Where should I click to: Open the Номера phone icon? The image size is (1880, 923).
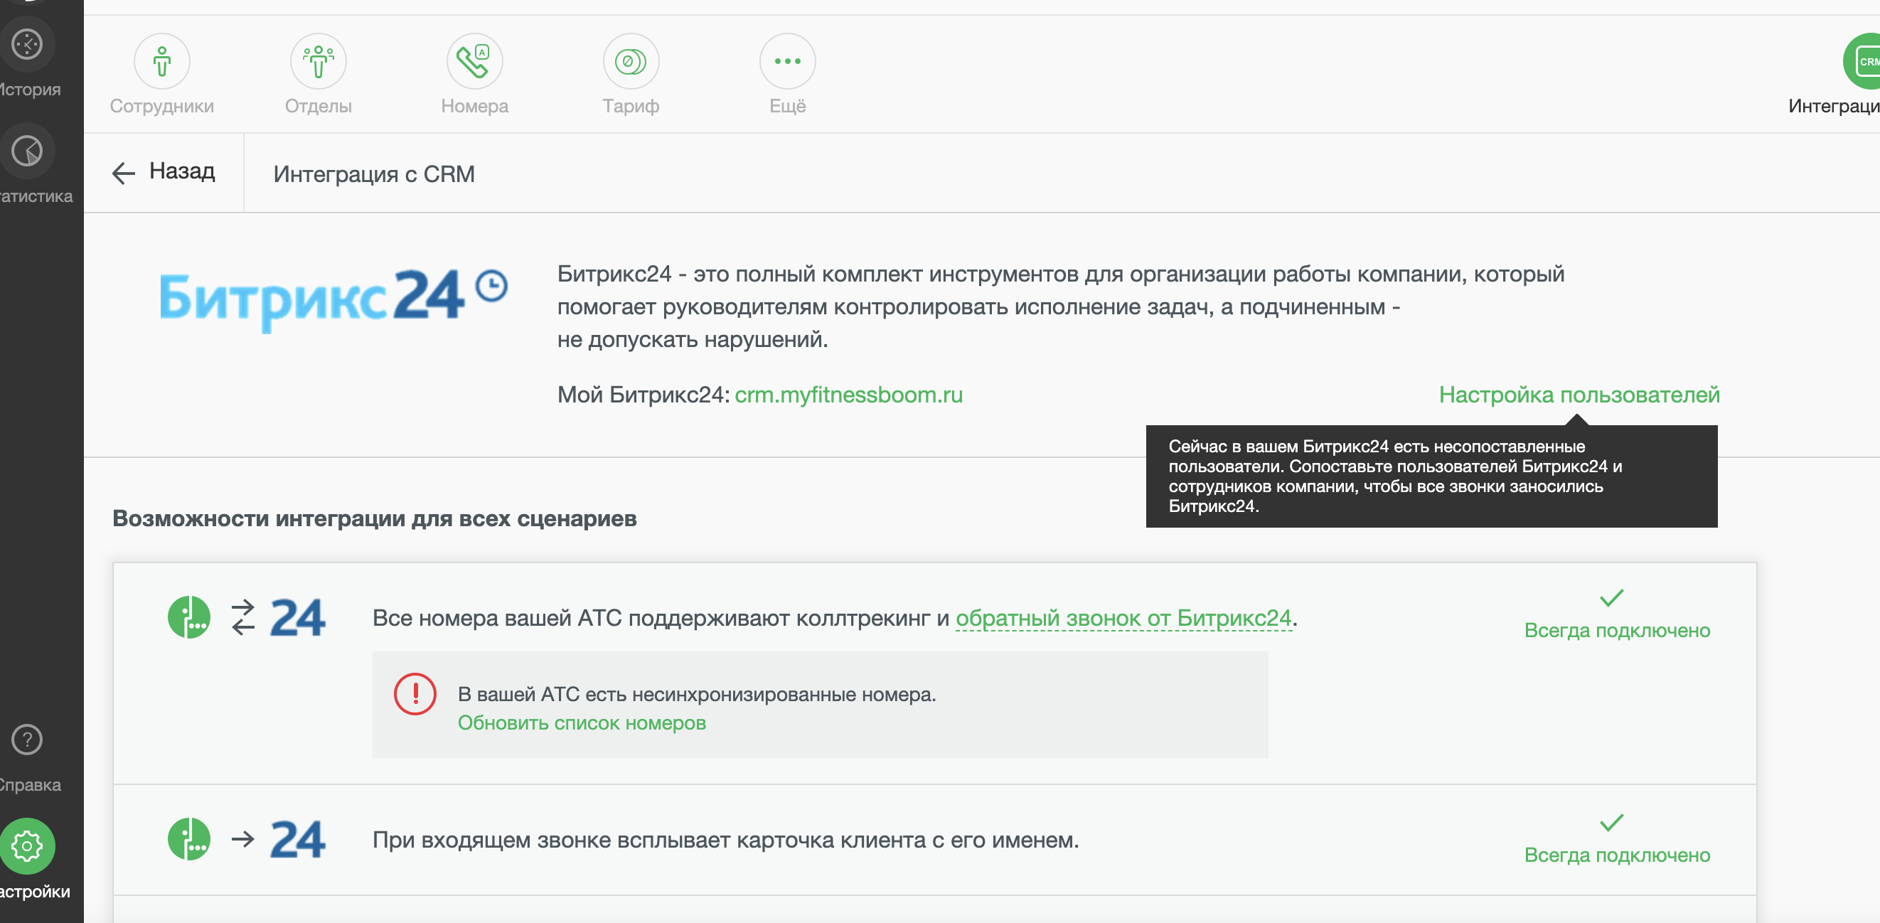click(474, 61)
